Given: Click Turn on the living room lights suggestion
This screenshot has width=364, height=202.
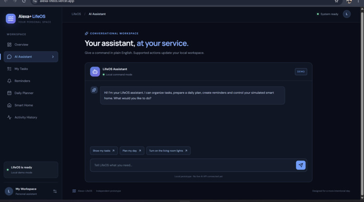Looking at the screenshot, I should tap(168, 151).
